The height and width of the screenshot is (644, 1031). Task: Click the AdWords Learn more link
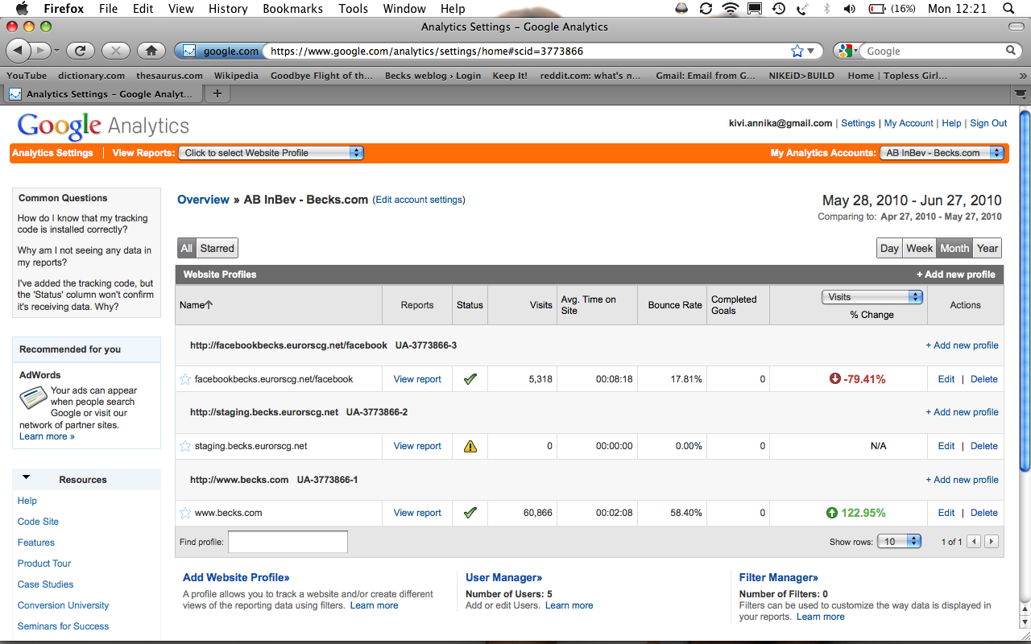click(47, 436)
